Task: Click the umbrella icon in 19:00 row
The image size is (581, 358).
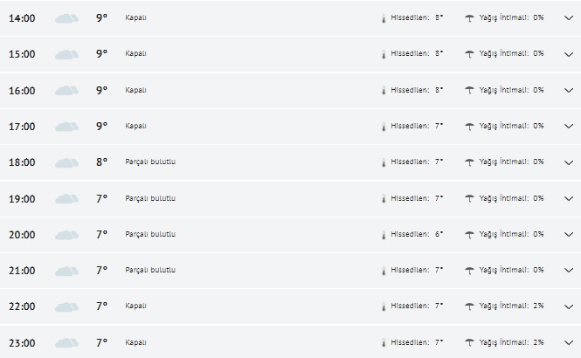Action: (x=469, y=198)
